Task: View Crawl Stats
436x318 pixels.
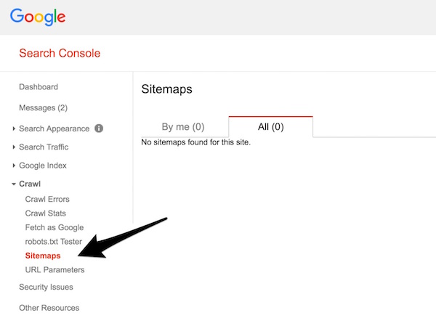Action: point(46,213)
